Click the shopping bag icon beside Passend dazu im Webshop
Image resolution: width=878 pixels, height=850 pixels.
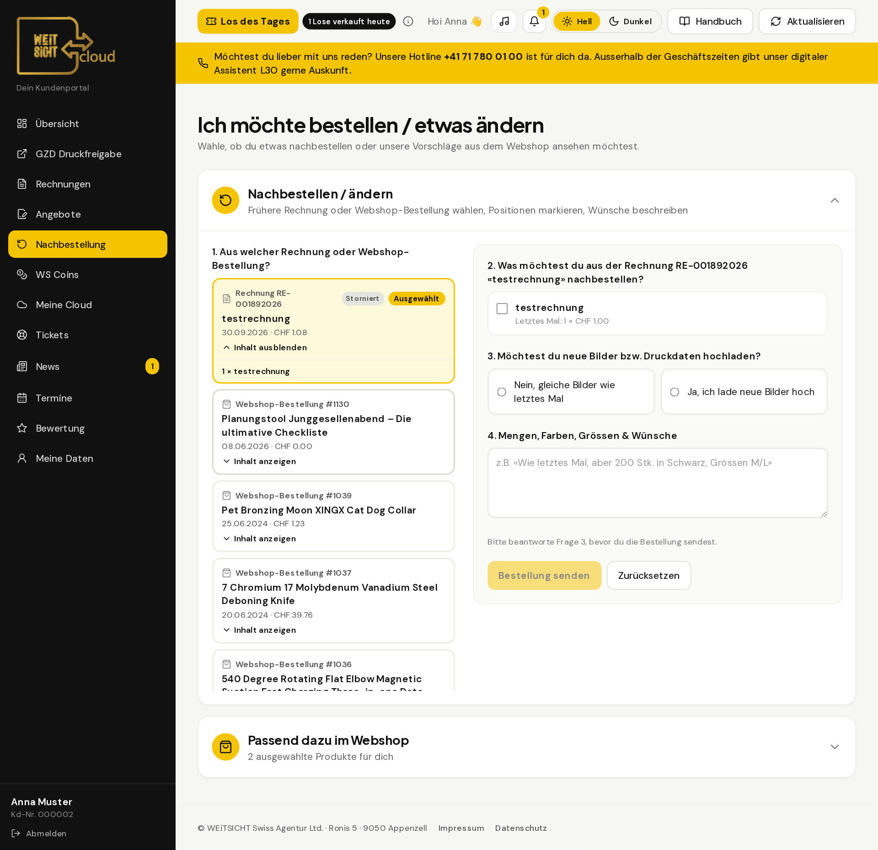point(225,747)
